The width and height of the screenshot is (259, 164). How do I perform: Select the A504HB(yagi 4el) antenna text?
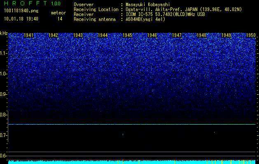click(145, 19)
